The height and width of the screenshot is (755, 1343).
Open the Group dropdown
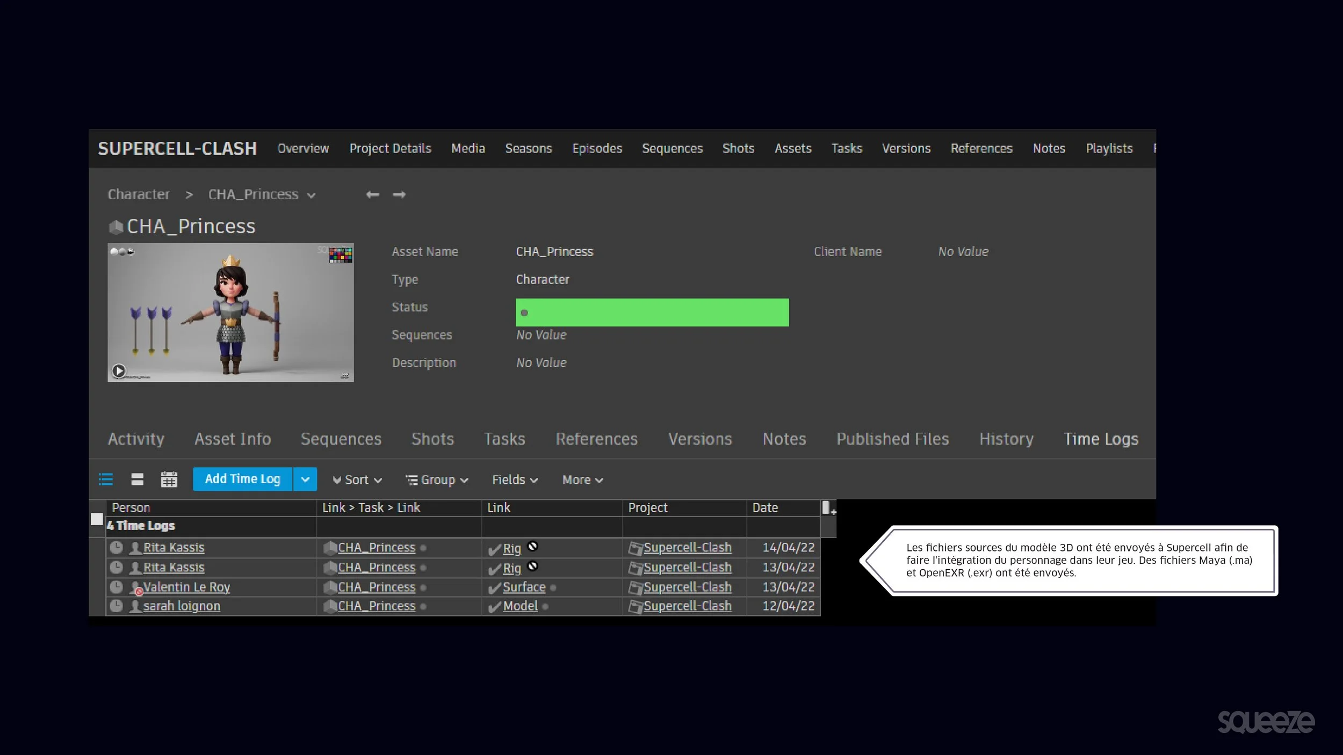[x=437, y=480]
